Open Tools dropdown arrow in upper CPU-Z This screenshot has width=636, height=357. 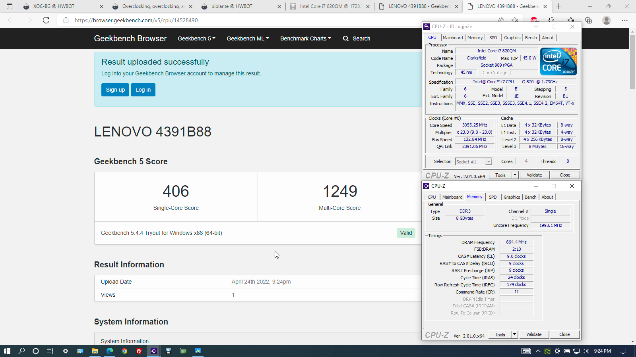(x=515, y=175)
